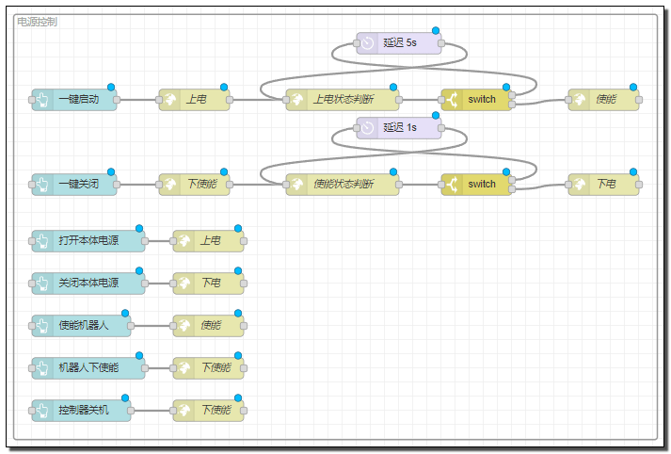
Task: Click the icon on 使能状态判断 node
Action: (297, 185)
